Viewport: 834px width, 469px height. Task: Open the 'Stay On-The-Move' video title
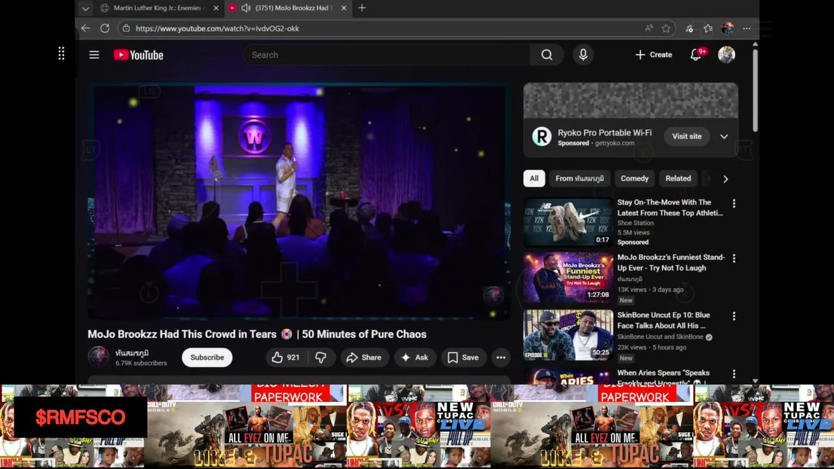pos(670,208)
